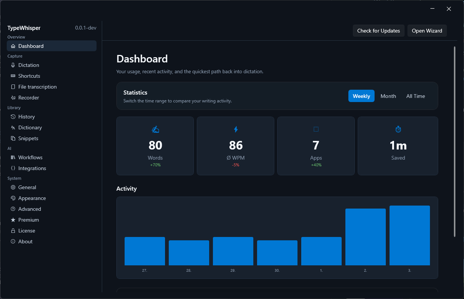Click the Shortcuts keyboard icon

[x=13, y=76]
